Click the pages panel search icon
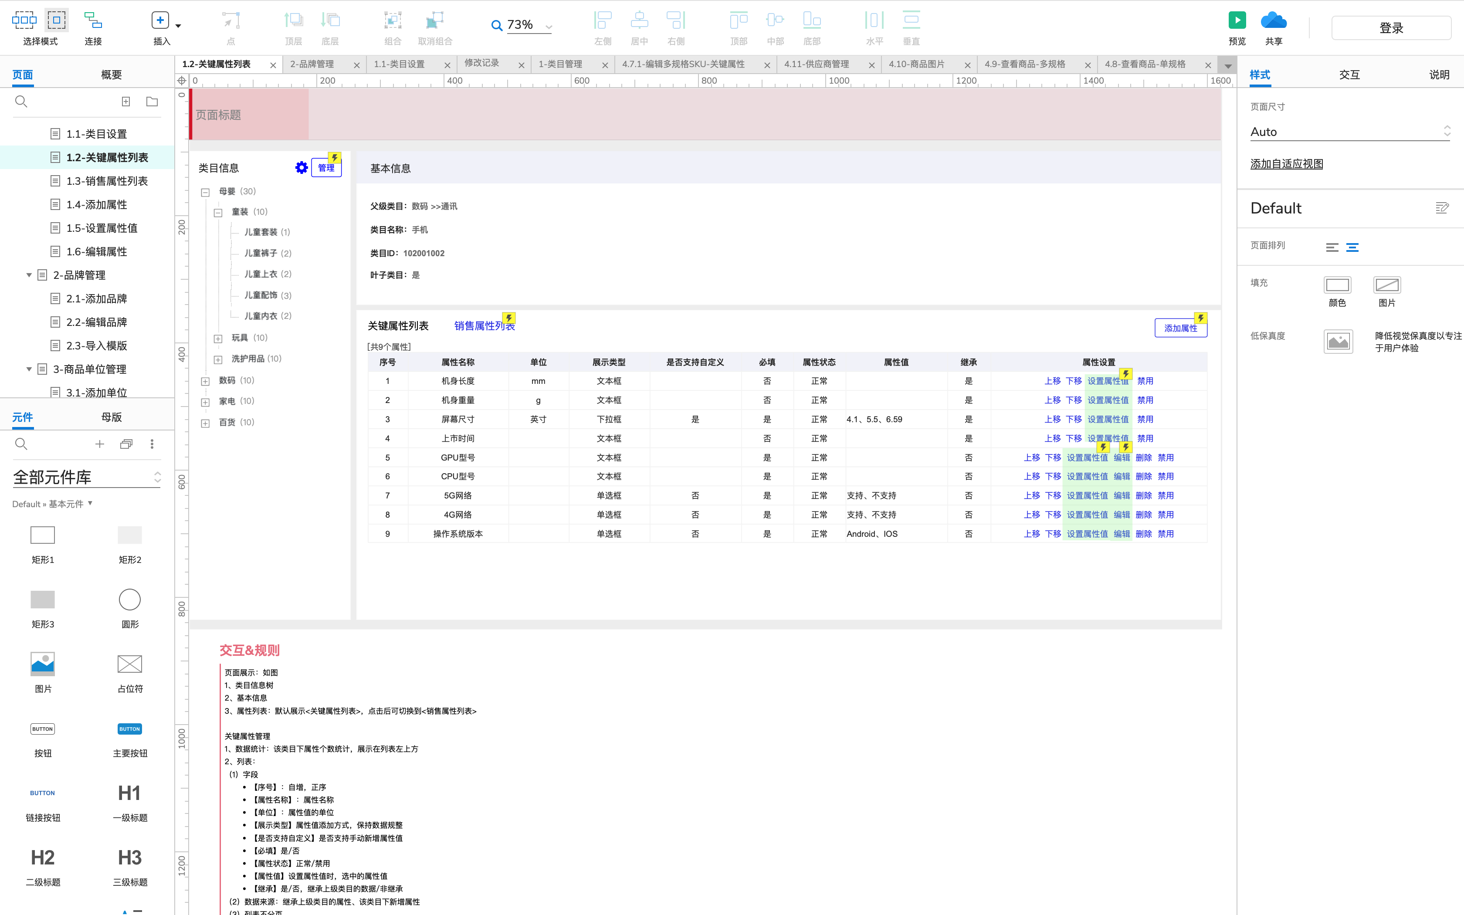This screenshot has height=915, width=1464. (21, 102)
